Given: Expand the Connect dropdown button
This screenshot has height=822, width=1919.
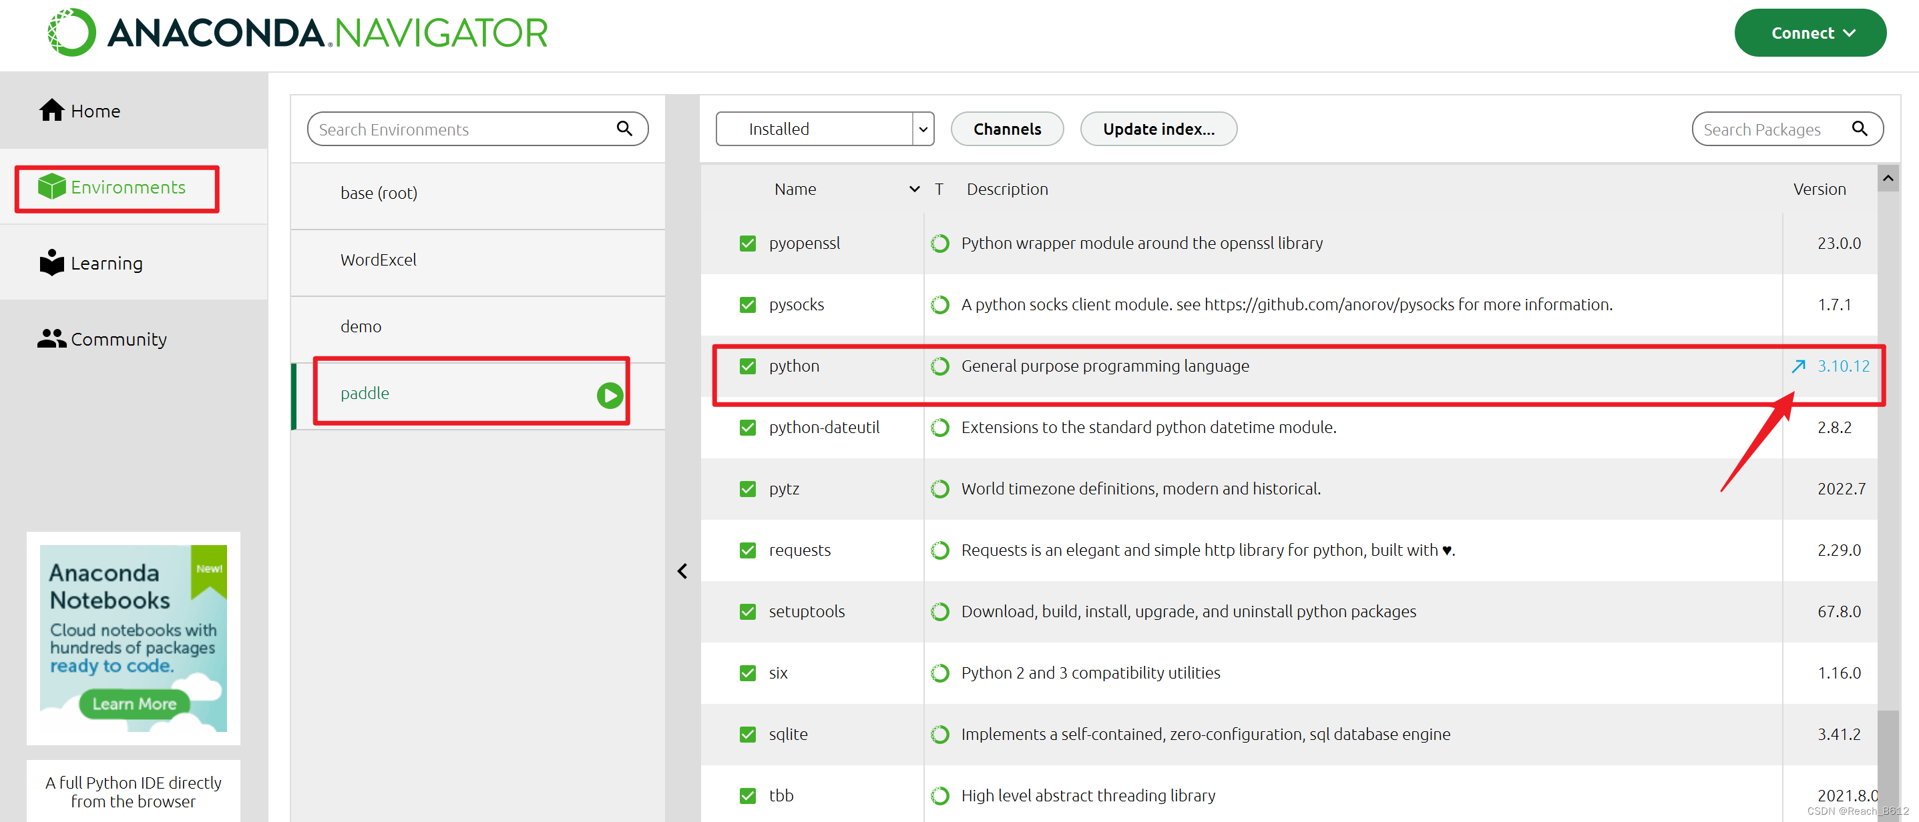Looking at the screenshot, I should pyautogui.click(x=1809, y=33).
